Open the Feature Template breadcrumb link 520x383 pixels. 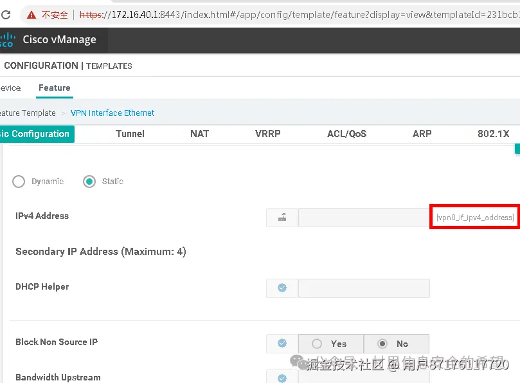[x=28, y=113]
